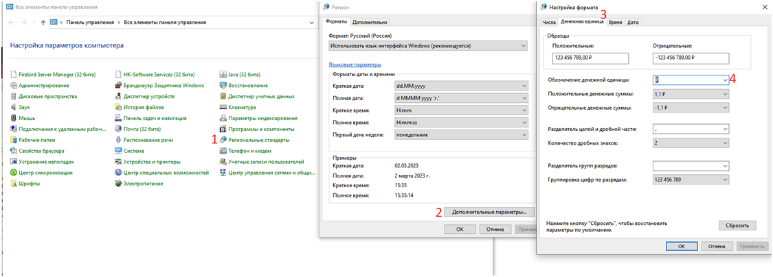Open Обозначение денежной единицы dropdown
Image resolution: width=773 pixels, height=277 pixels.
coord(691,80)
